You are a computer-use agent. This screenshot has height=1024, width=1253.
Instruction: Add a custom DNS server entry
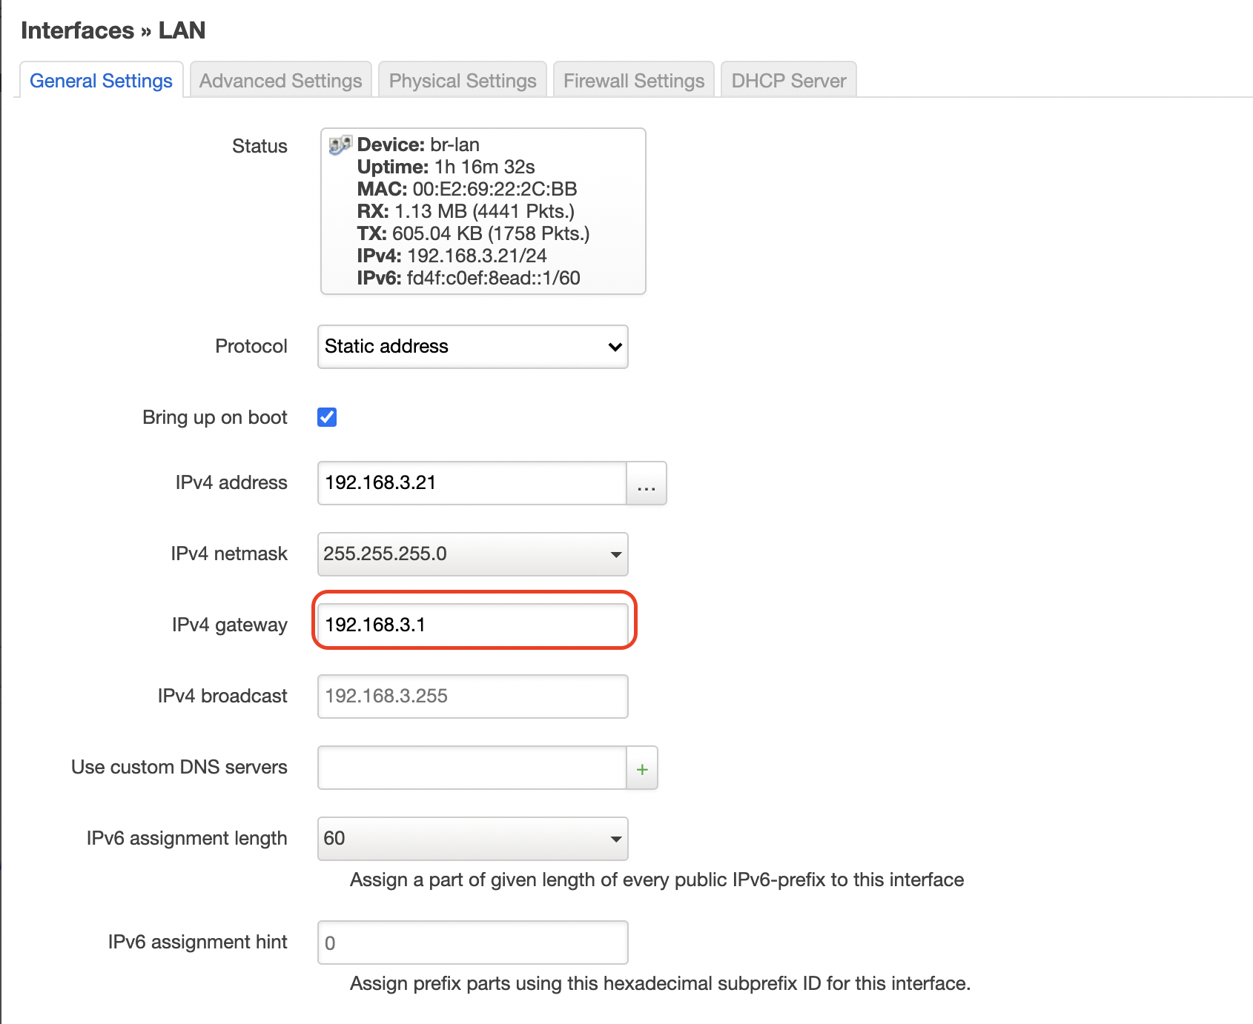click(x=642, y=768)
